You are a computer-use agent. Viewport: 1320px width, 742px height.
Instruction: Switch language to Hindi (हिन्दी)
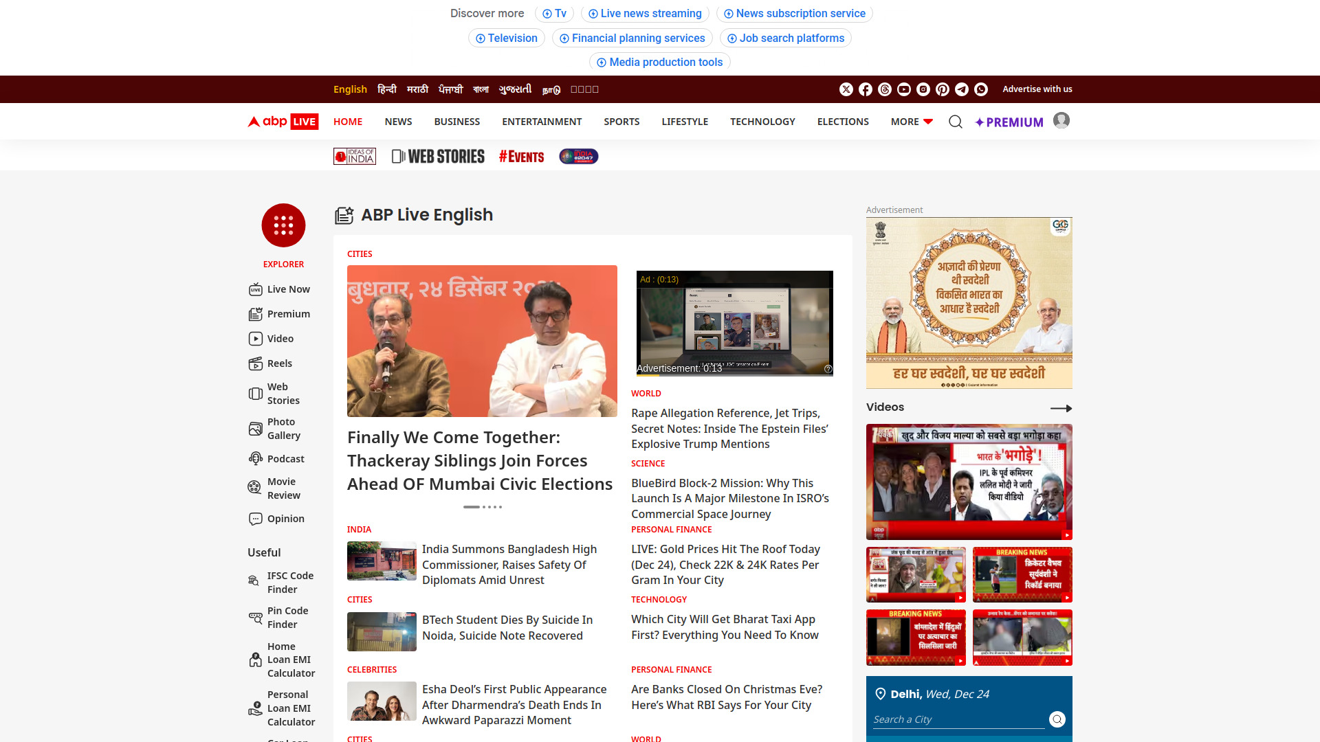pyautogui.click(x=387, y=89)
